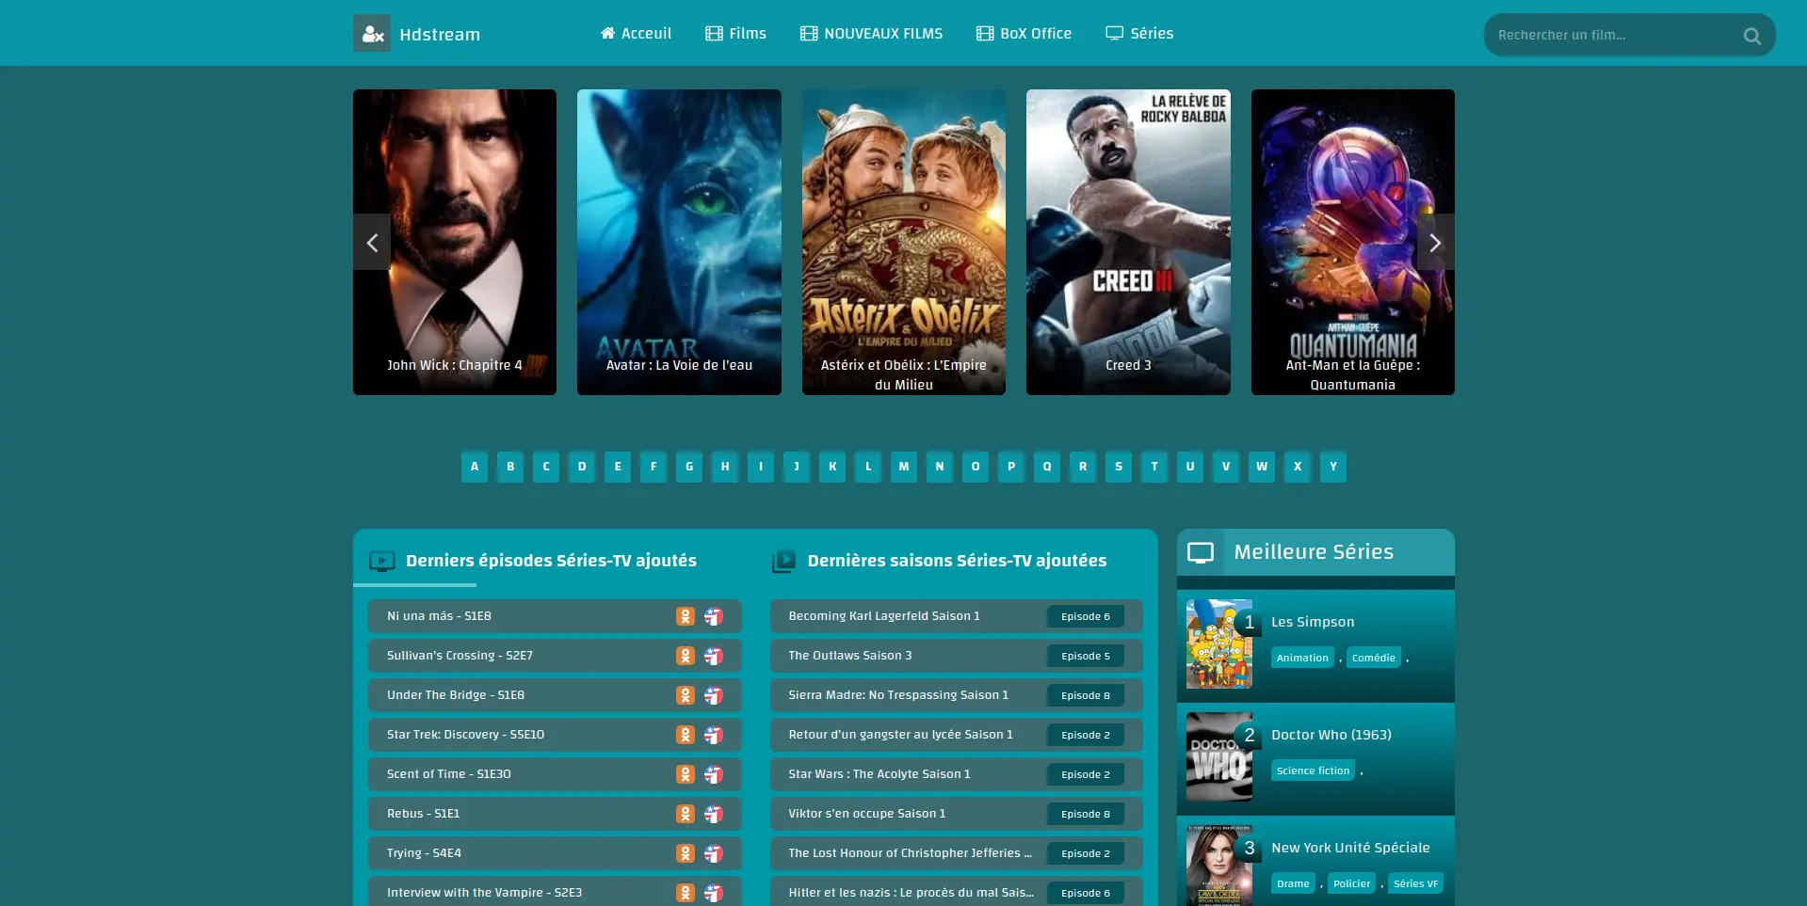This screenshot has width=1807, height=906.
Task: Click the Policier genre tag
Action: coord(1352,883)
